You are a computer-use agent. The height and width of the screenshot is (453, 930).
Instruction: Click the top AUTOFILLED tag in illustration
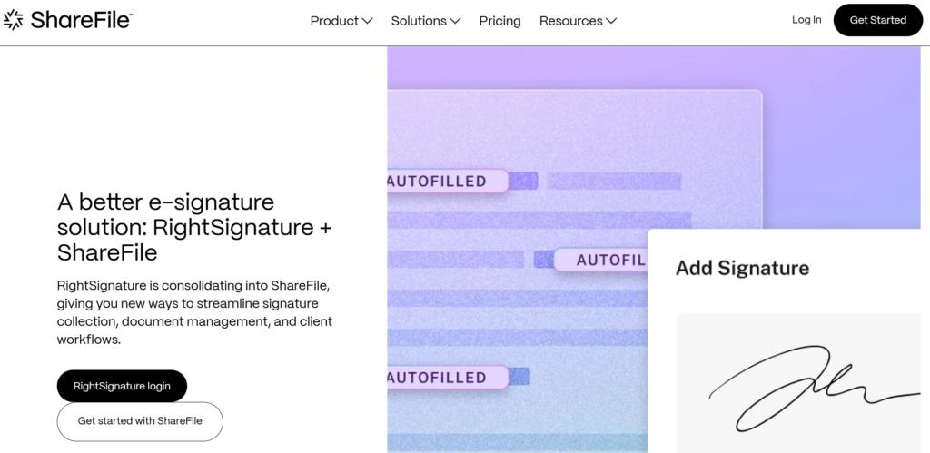448,181
